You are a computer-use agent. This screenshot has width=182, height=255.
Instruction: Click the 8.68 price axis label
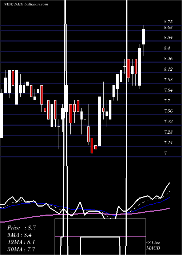coord(168,27)
